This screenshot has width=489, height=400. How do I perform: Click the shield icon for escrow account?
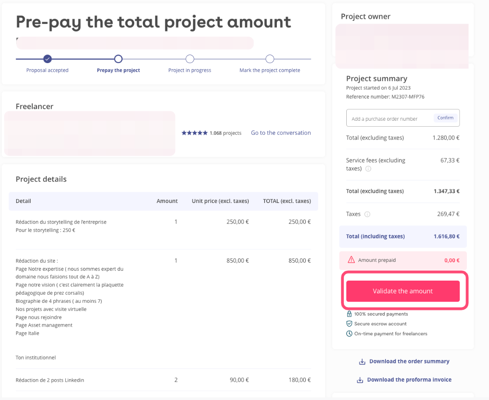349,324
